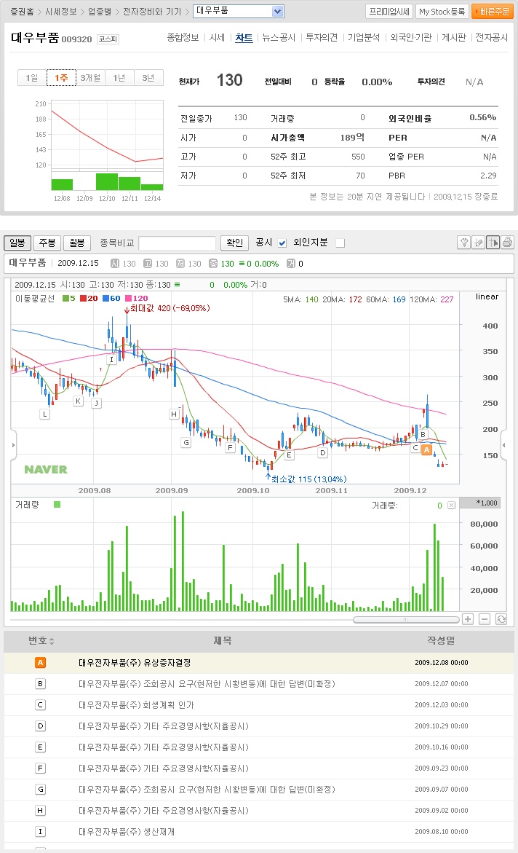Open chart settings lightbulb icon
The width and height of the screenshot is (518, 853).
point(463,243)
